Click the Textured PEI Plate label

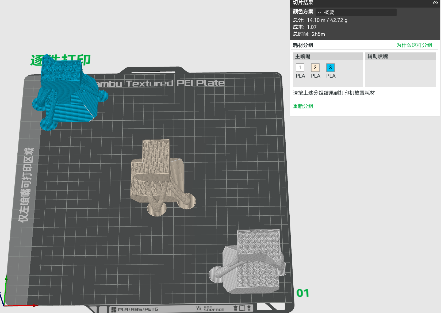pos(175,83)
